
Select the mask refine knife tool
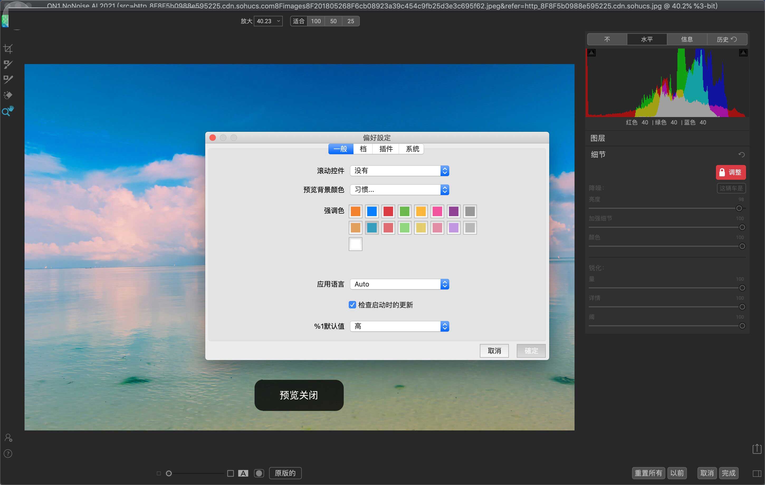pos(8,79)
